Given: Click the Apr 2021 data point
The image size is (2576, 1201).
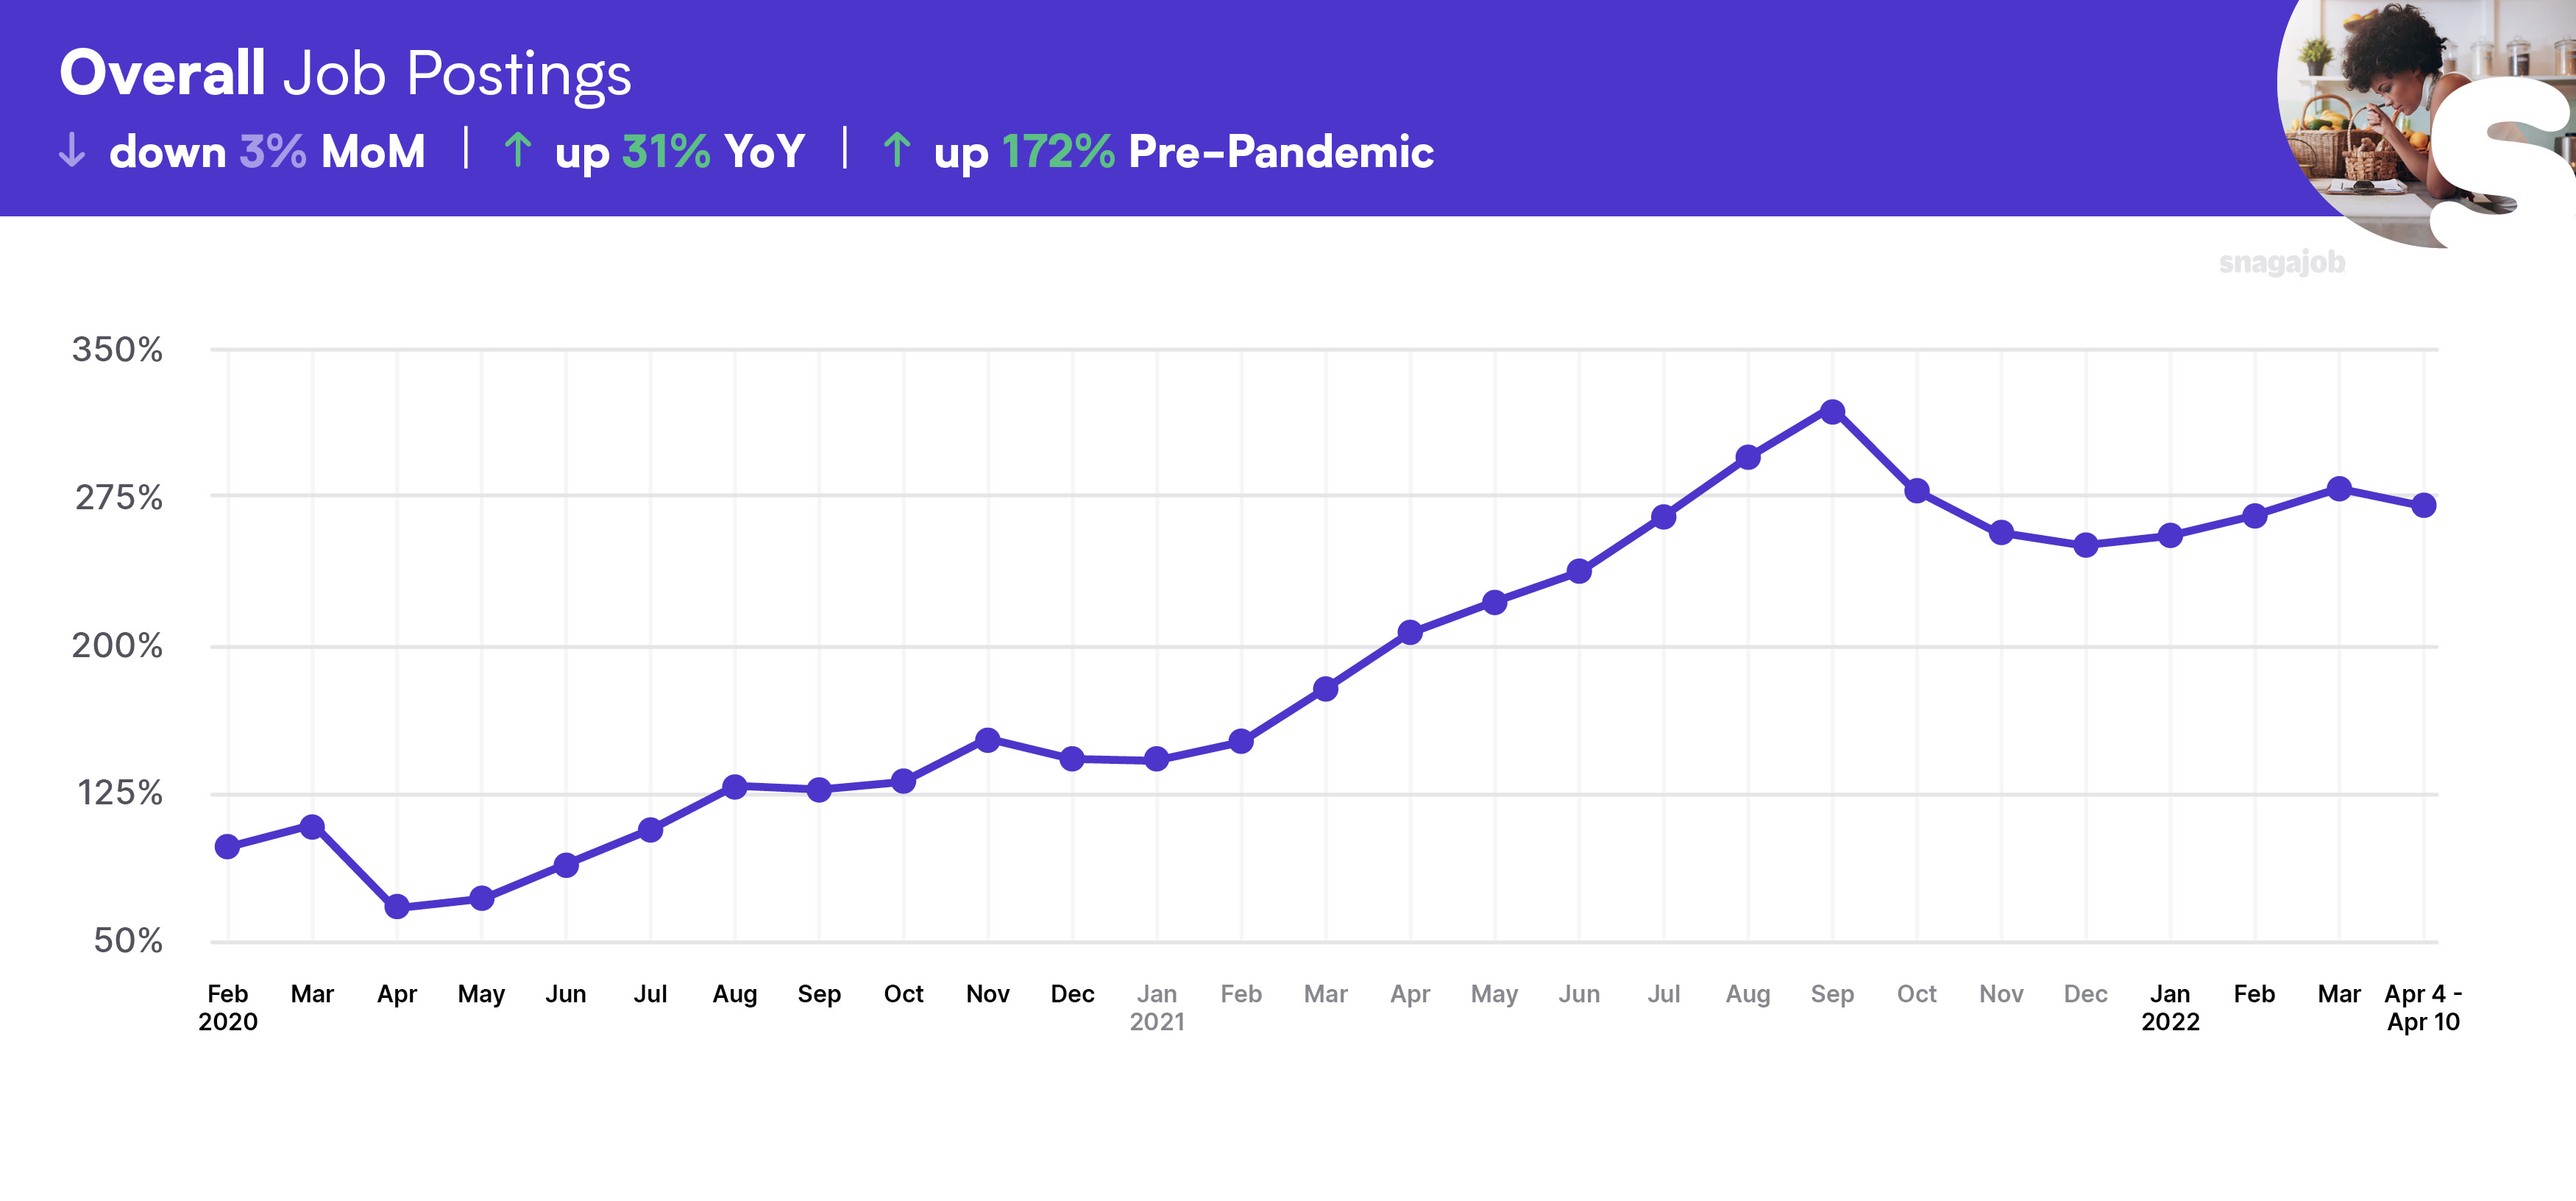Looking at the screenshot, I should pos(1410,632).
